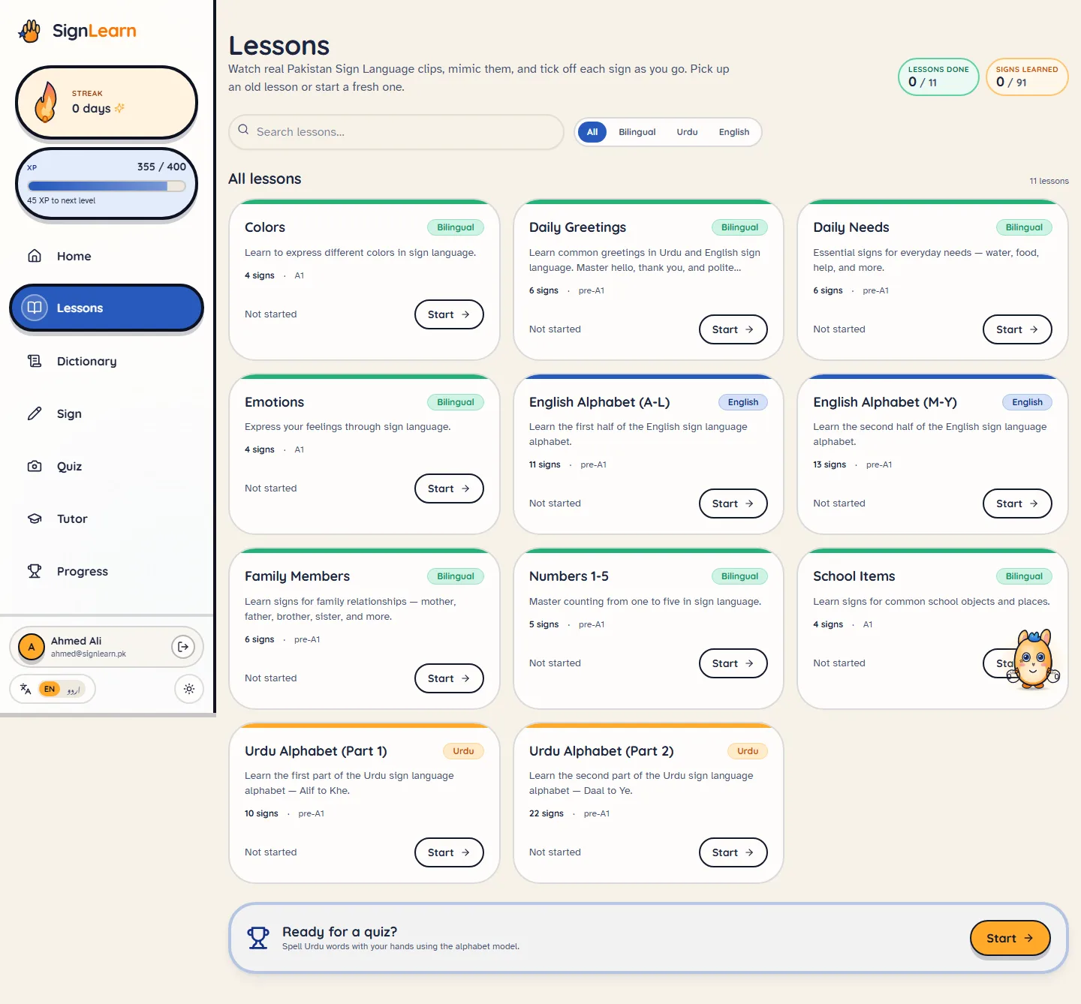
Task: Start English Alphabet (M-Y) lesson
Action: point(1017,504)
